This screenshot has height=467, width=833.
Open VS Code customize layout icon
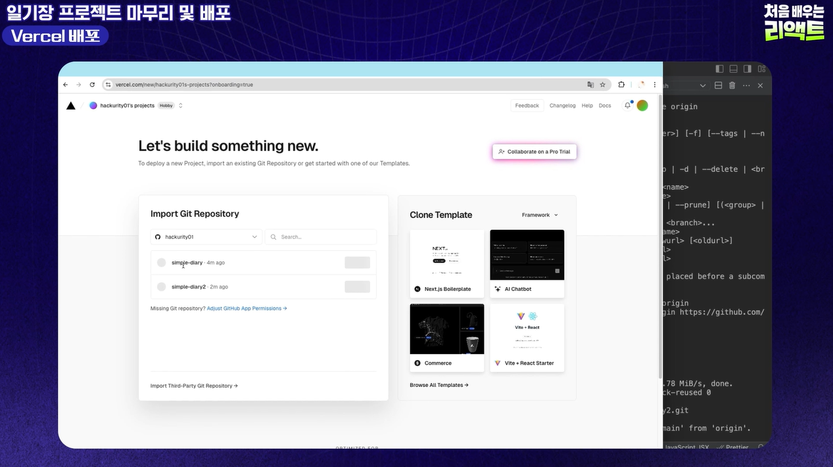click(761, 69)
